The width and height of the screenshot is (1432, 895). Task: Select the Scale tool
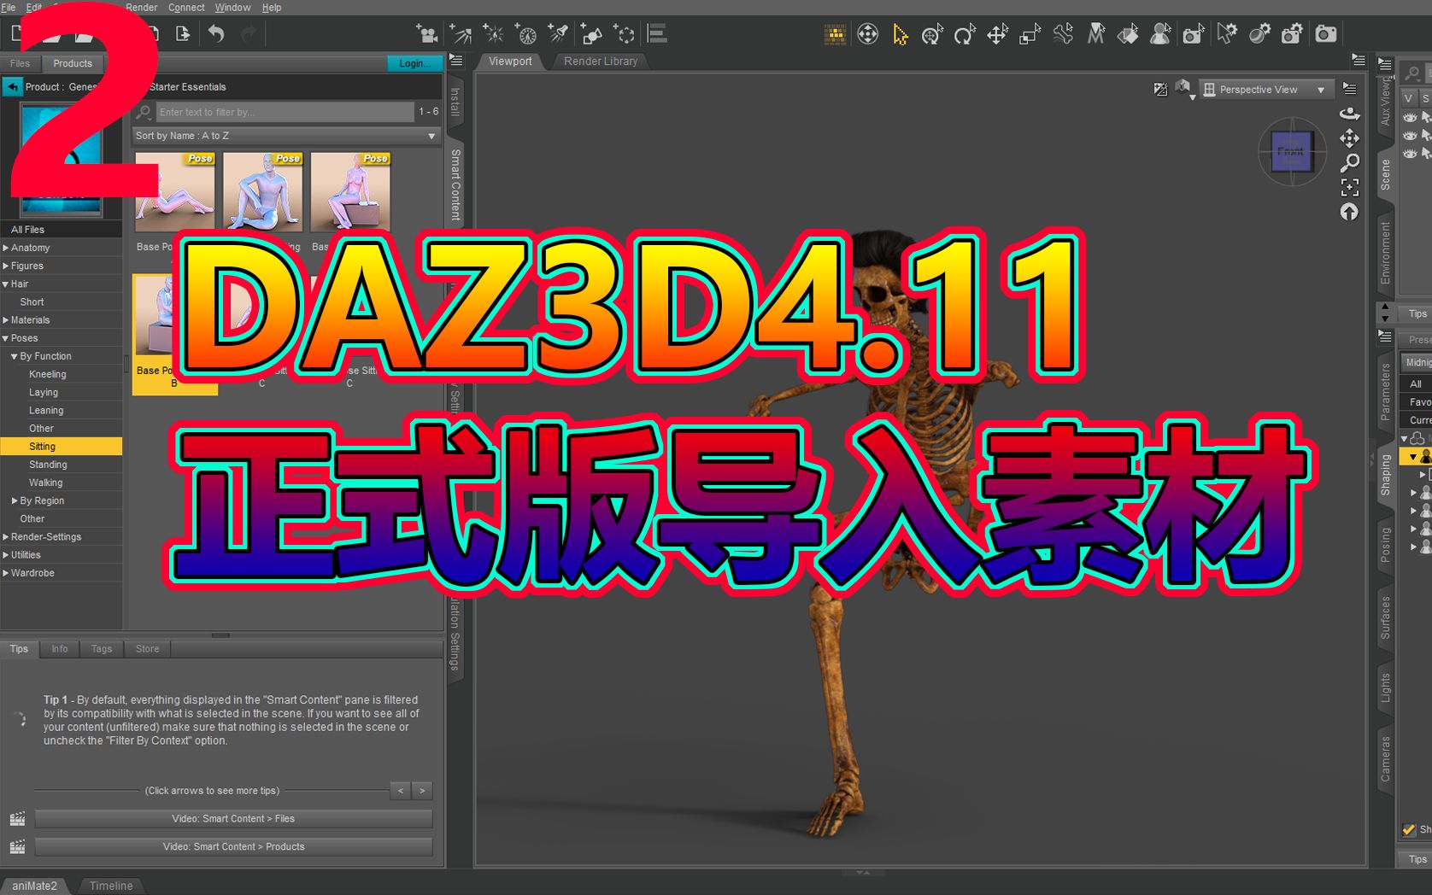point(1030,34)
